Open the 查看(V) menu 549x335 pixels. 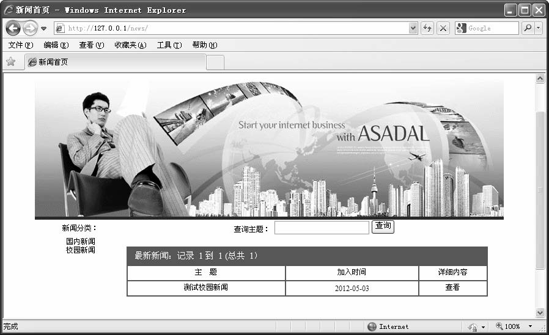(x=91, y=45)
